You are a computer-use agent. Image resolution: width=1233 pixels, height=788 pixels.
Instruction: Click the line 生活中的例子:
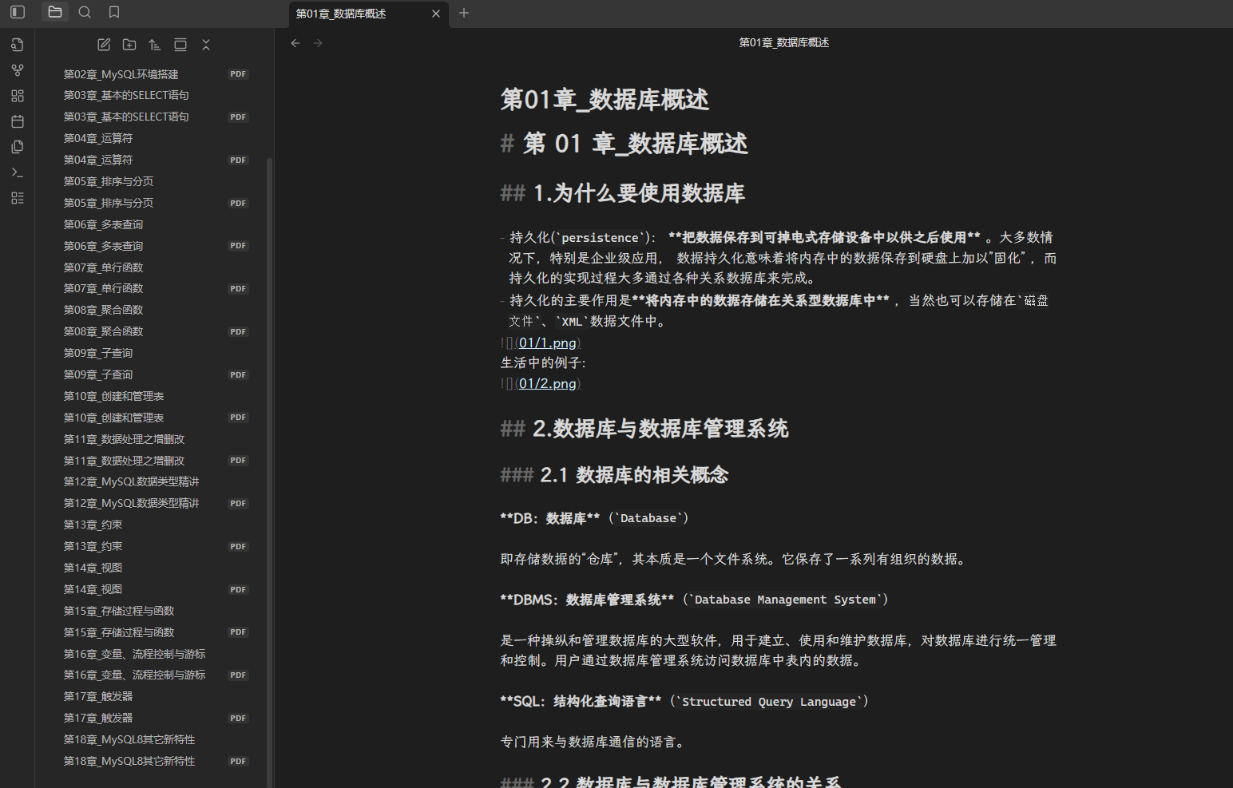[x=543, y=362]
